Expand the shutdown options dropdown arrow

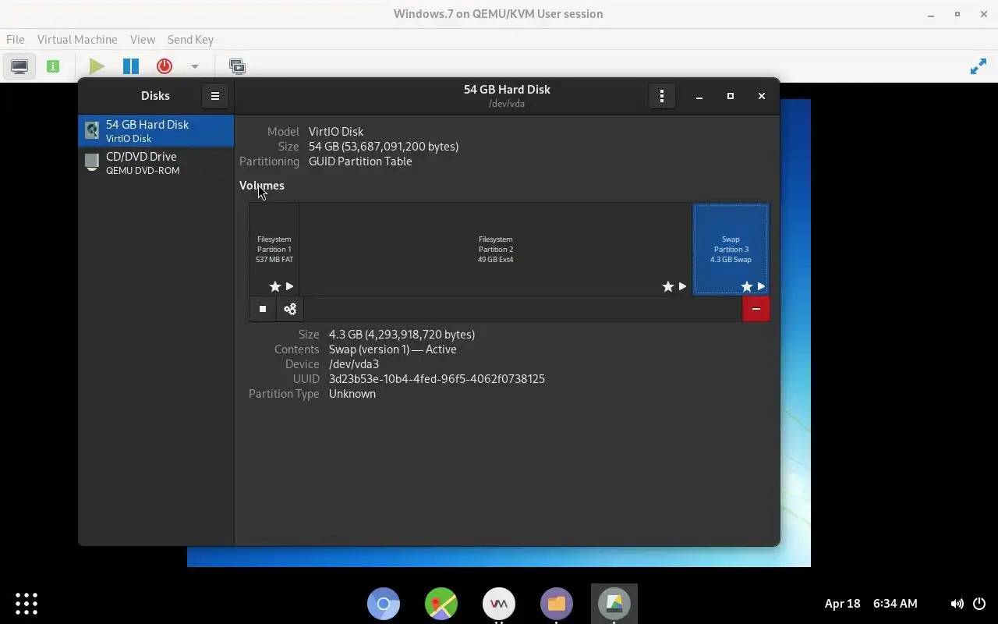click(x=195, y=66)
